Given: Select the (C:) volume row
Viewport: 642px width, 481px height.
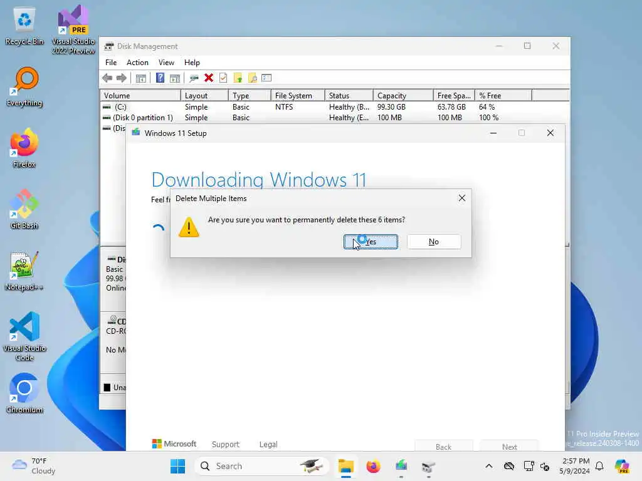Looking at the screenshot, I should [335, 106].
